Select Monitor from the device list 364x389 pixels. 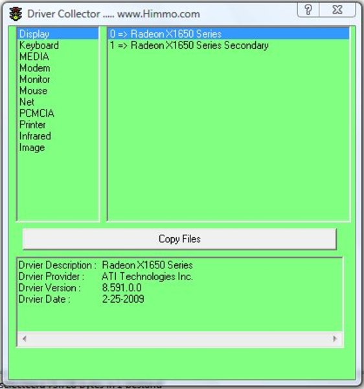35,79
